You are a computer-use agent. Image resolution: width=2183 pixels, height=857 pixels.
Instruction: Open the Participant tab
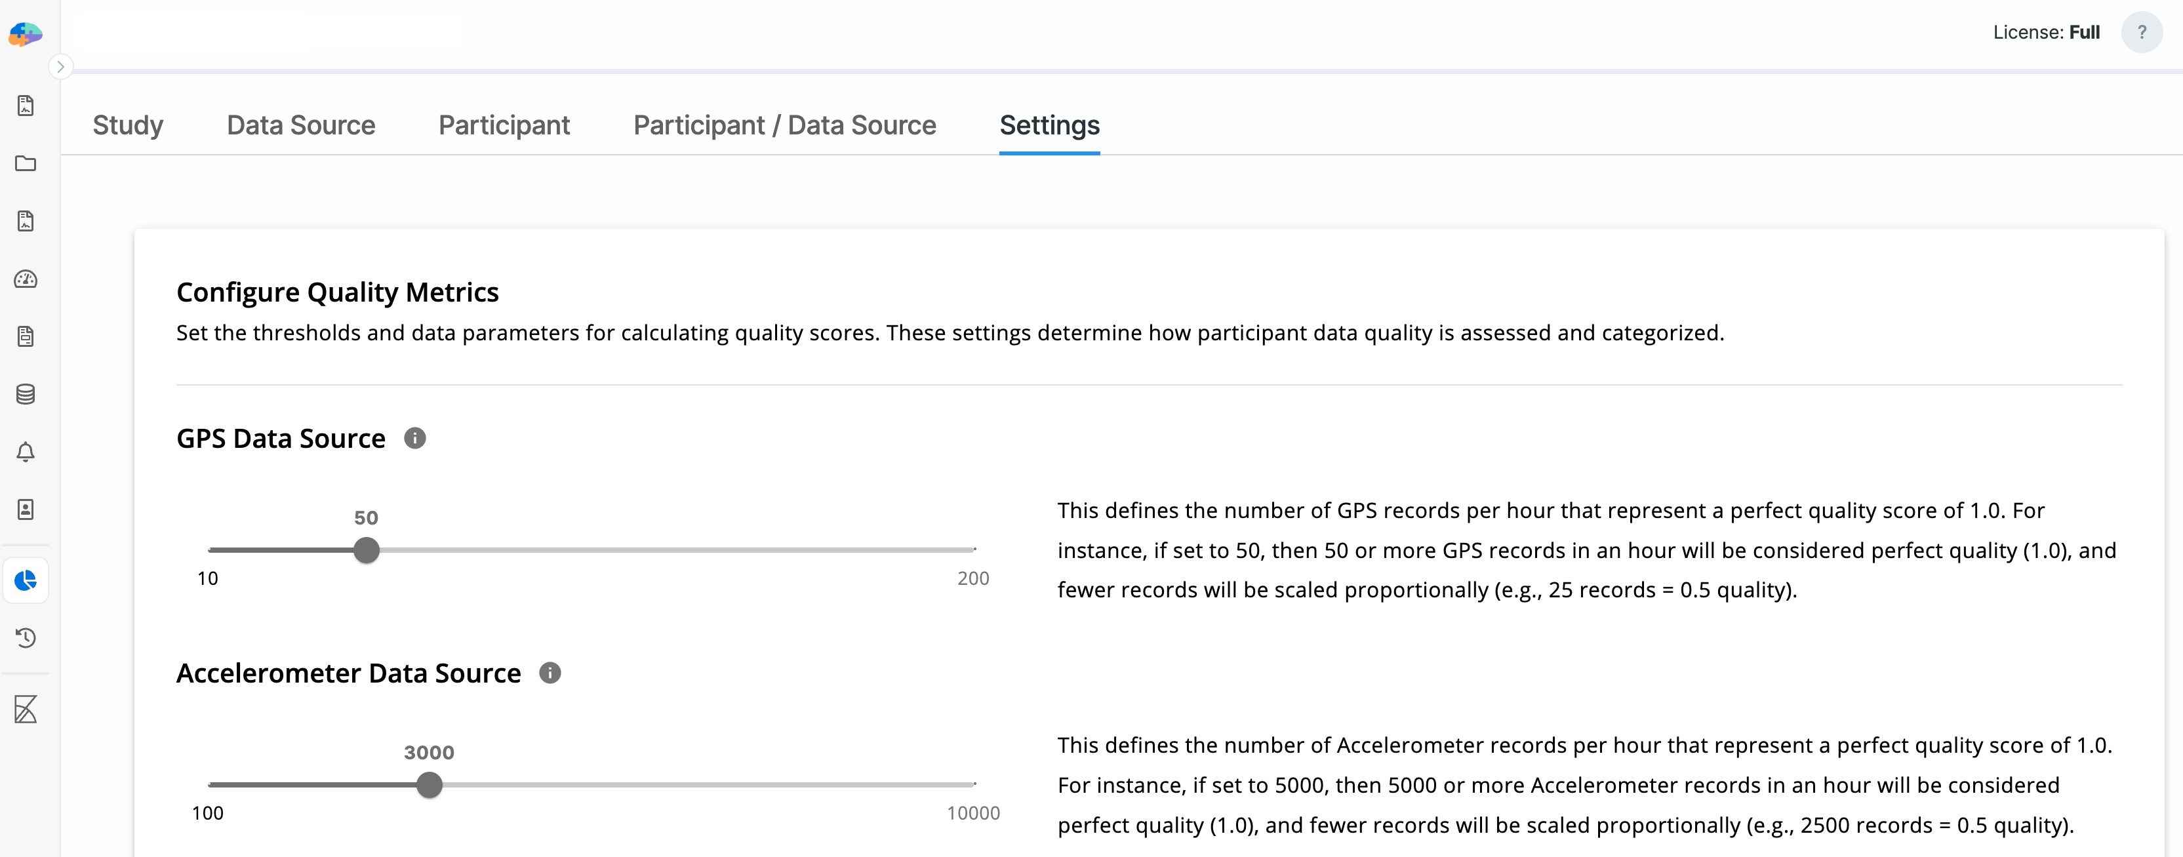tap(504, 125)
